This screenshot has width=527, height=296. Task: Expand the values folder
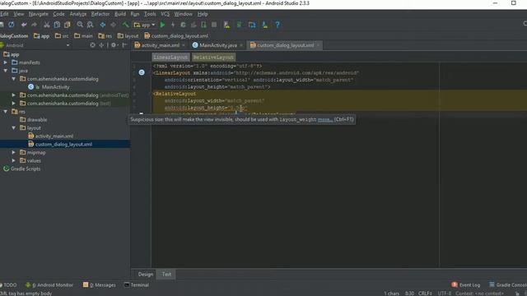14,160
